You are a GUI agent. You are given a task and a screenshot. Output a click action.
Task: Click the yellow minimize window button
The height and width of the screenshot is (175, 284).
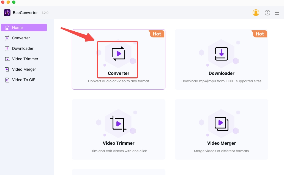tap(8, 2)
